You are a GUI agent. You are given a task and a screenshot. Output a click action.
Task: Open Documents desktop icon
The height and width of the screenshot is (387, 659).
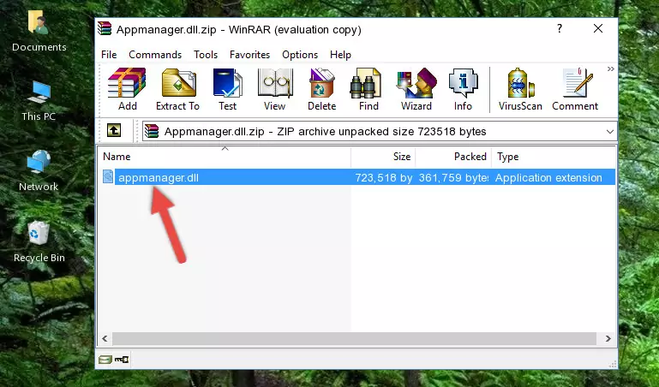(39, 31)
